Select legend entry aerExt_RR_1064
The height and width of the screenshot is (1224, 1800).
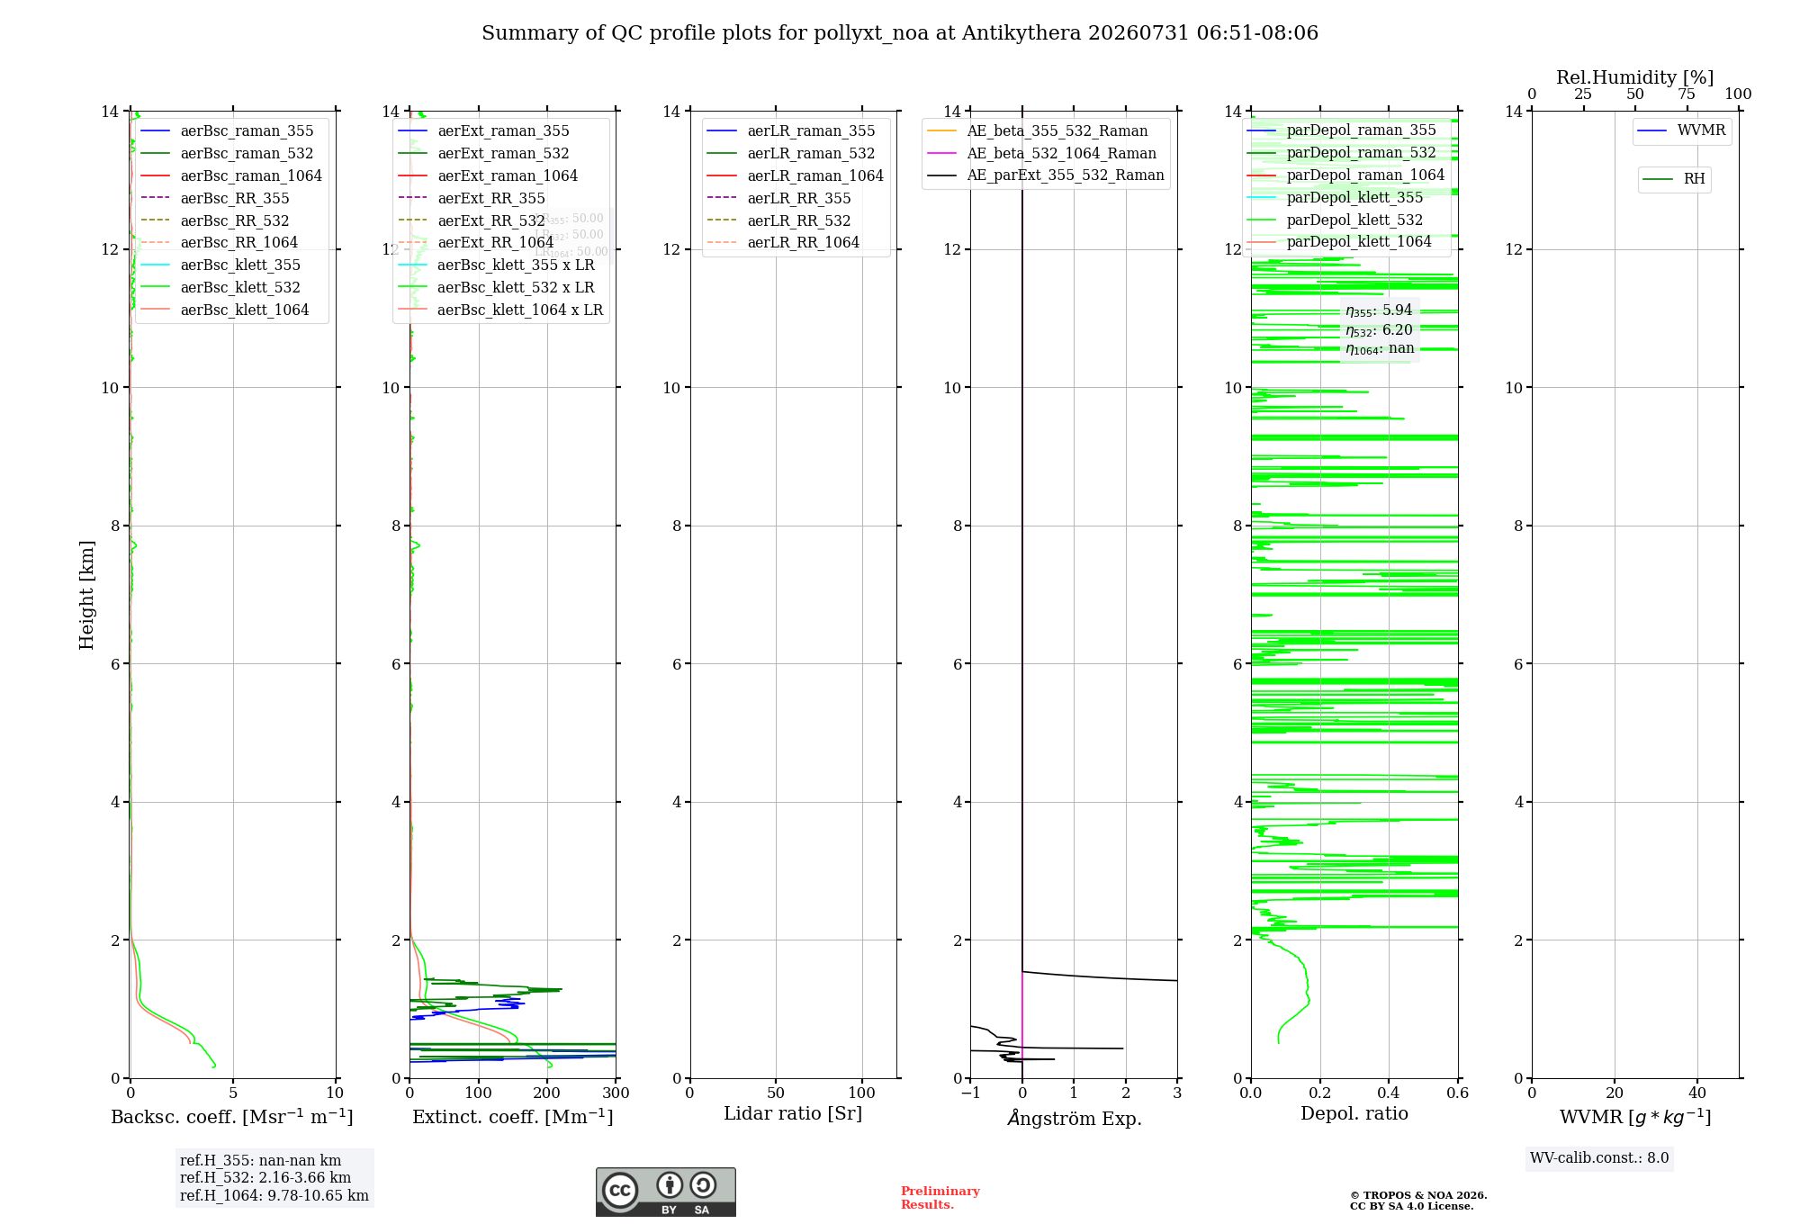point(476,242)
